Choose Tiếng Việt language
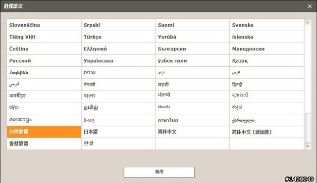Image resolution: width=317 pixels, height=183 pixels. (44, 37)
